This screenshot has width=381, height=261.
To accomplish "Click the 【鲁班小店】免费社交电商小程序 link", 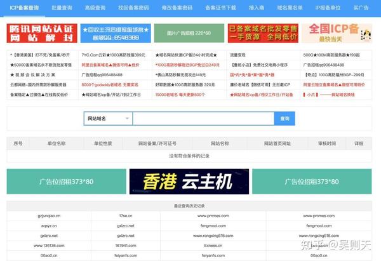I will click(x=259, y=65).
